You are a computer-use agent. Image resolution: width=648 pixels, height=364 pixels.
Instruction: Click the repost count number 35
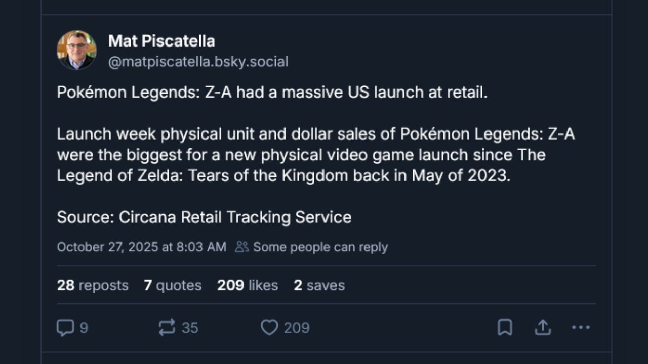(x=190, y=328)
